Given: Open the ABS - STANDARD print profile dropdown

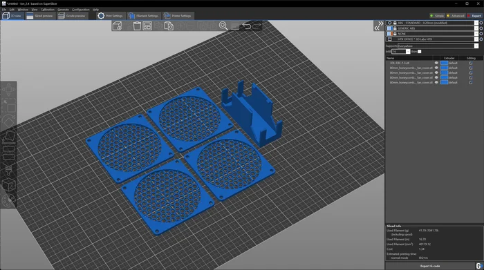Looking at the screenshot, I should (476, 23).
